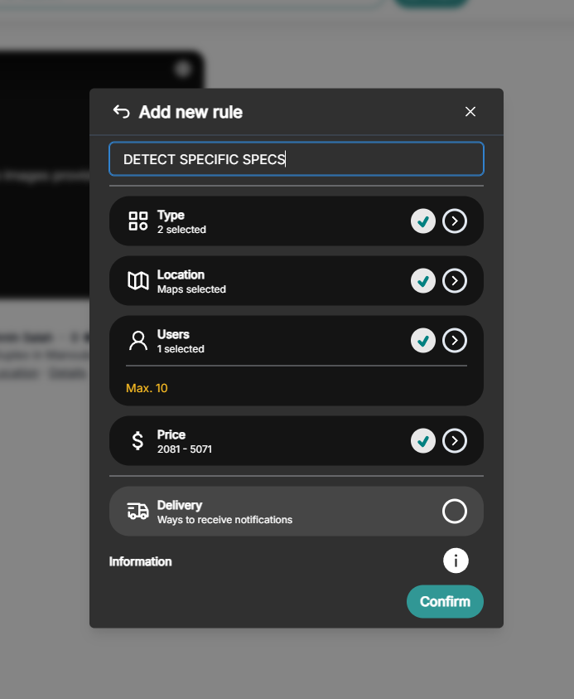
Task: Click the Users person icon
Action: click(138, 341)
